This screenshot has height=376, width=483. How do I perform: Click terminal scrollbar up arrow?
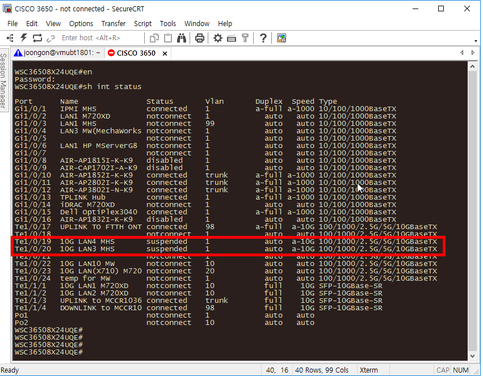[x=472, y=66]
